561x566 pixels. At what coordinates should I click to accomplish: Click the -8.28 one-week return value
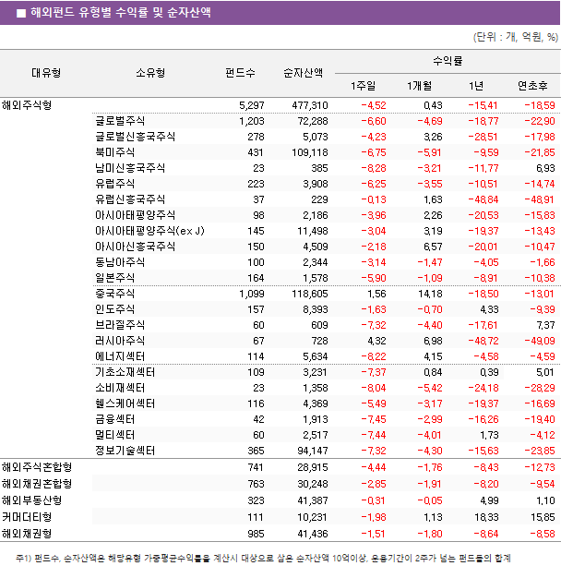pyautogui.click(x=374, y=168)
